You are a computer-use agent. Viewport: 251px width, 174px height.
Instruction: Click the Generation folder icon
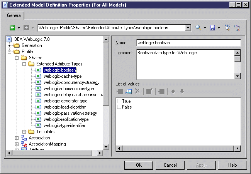point(17,45)
